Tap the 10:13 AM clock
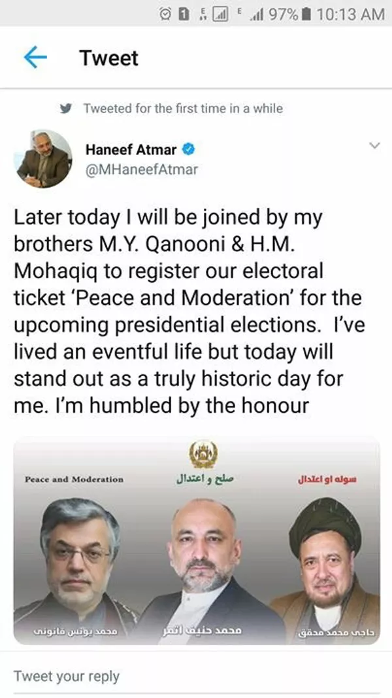The image size is (392, 698). pos(350,13)
